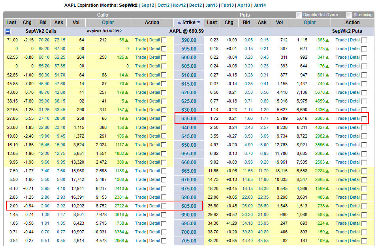Click green arrow in 700.00 call row

127,232
